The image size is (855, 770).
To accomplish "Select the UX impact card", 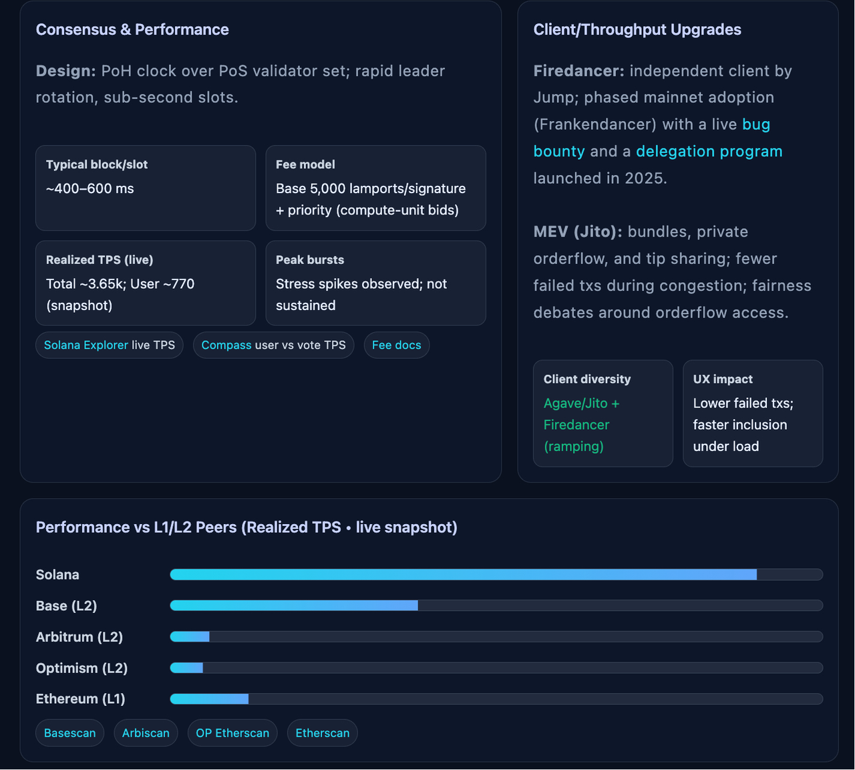I will click(753, 413).
